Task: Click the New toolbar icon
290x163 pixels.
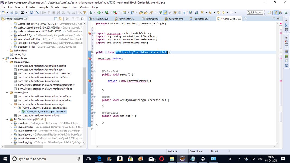Action: pos(4,12)
